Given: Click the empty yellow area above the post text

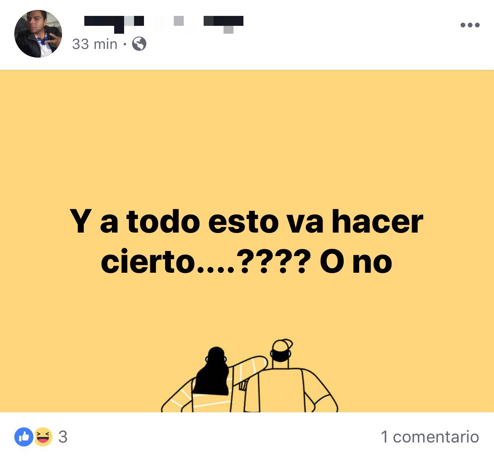Looking at the screenshot, I should click(247, 135).
